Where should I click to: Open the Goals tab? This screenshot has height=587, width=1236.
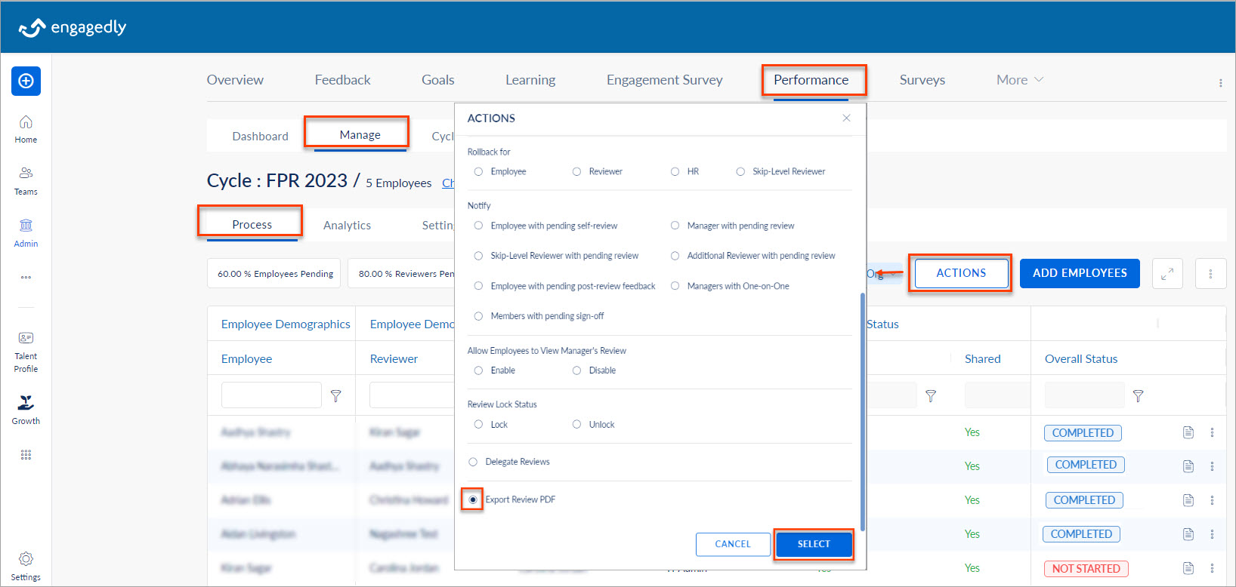coord(437,80)
